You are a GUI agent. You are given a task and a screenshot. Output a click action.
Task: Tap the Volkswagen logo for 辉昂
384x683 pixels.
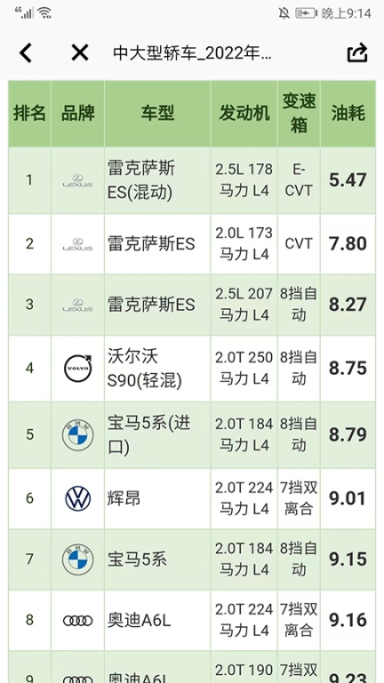click(78, 499)
